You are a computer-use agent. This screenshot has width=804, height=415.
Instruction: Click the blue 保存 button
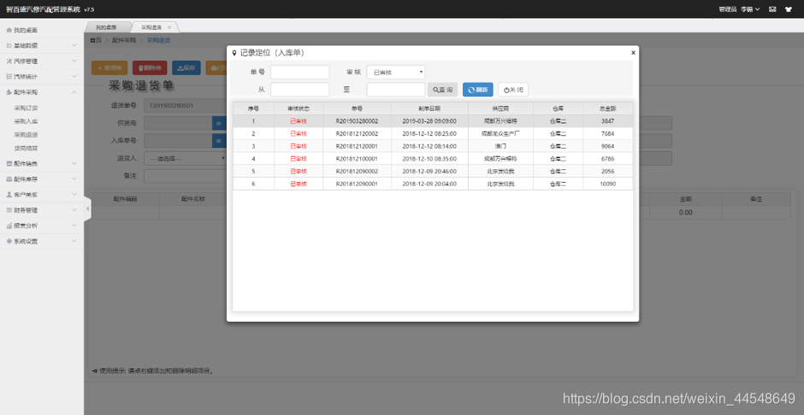pos(186,67)
